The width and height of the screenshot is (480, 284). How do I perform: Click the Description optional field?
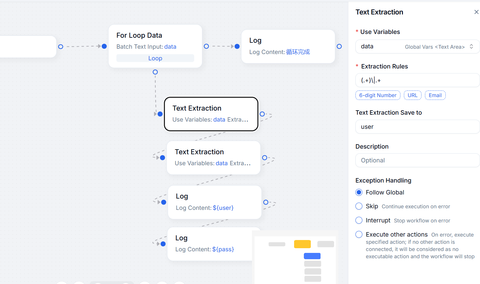coord(417,160)
